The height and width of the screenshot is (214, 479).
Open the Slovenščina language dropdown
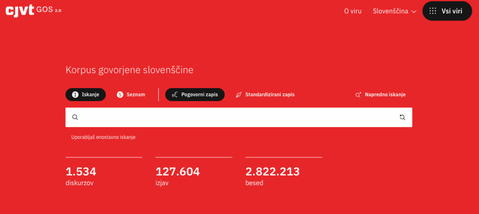(390, 11)
